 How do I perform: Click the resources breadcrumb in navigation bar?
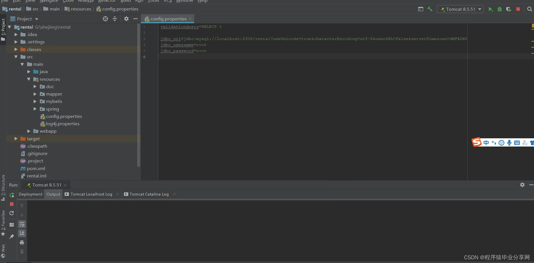tap(78, 9)
